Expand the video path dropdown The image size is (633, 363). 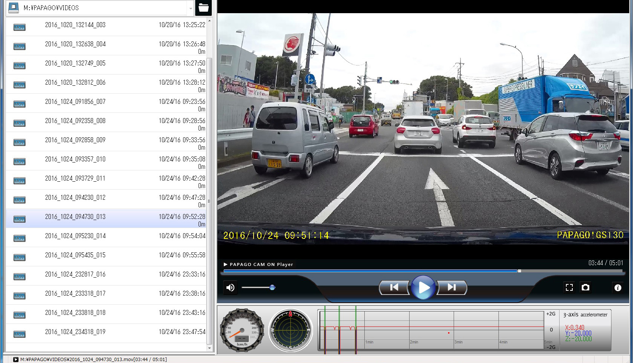coord(191,8)
